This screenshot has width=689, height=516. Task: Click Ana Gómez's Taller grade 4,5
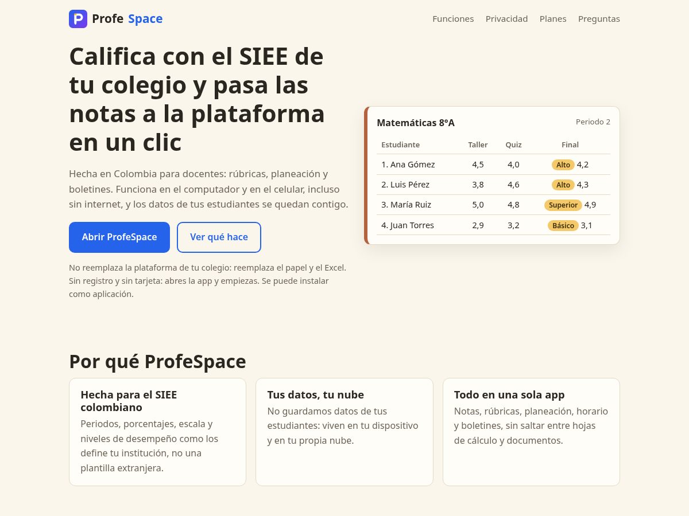[478, 165]
